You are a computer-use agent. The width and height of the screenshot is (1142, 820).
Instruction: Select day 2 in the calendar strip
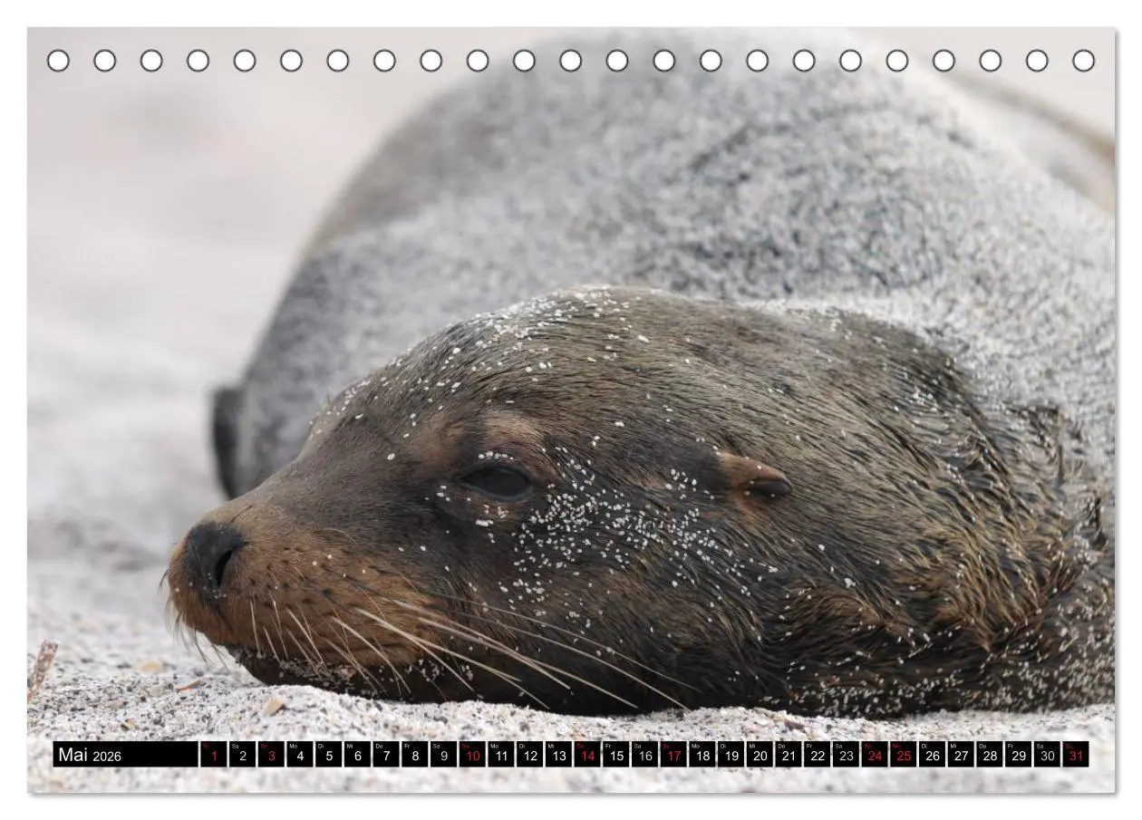(242, 754)
